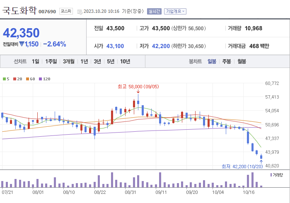Select the 10년 line chart tab
The image size is (290, 203).
[x=125, y=61]
